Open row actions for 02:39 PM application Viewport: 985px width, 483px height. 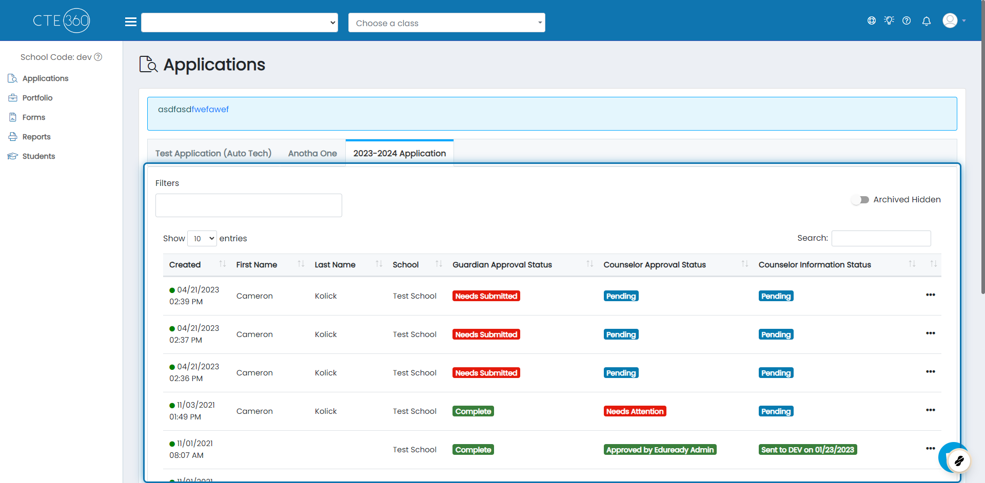coord(931,295)
